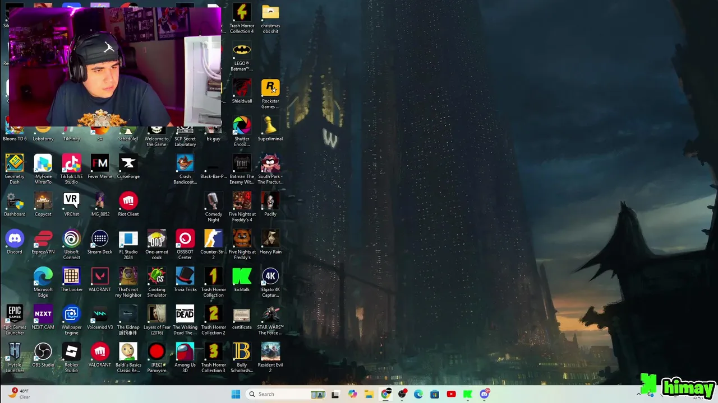Screen dimensions: 718x403
Task: Open OBSBOT Center from the desktop
Action: click(185, 244)
